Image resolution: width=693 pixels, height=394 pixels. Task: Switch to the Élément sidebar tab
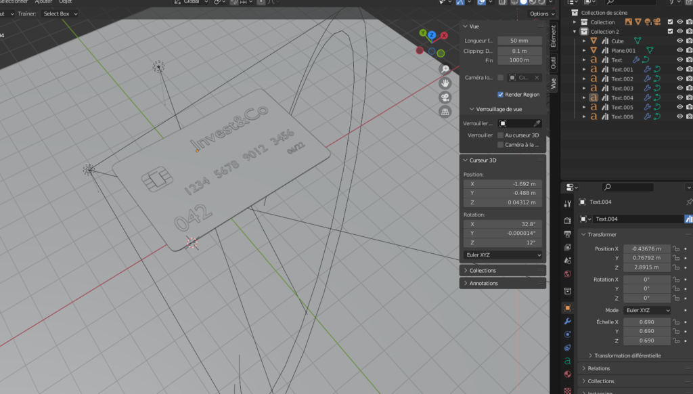coord(553,37)
